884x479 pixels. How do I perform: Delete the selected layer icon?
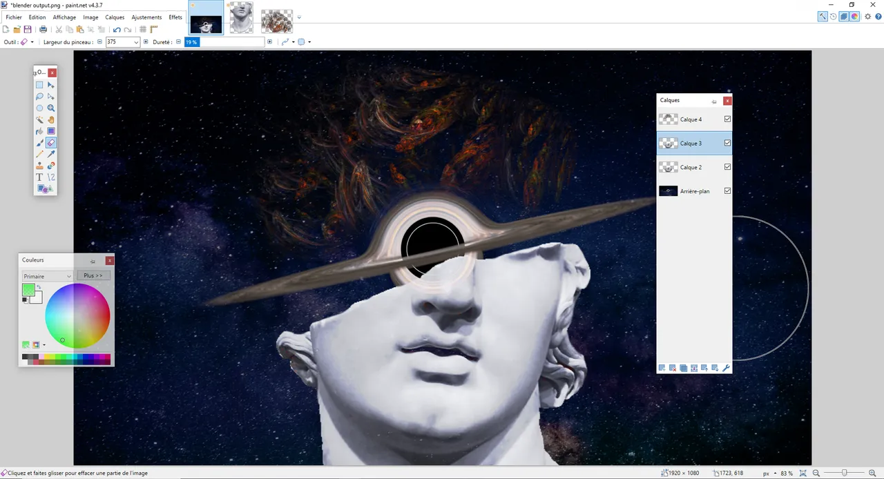tap(673, 368)
